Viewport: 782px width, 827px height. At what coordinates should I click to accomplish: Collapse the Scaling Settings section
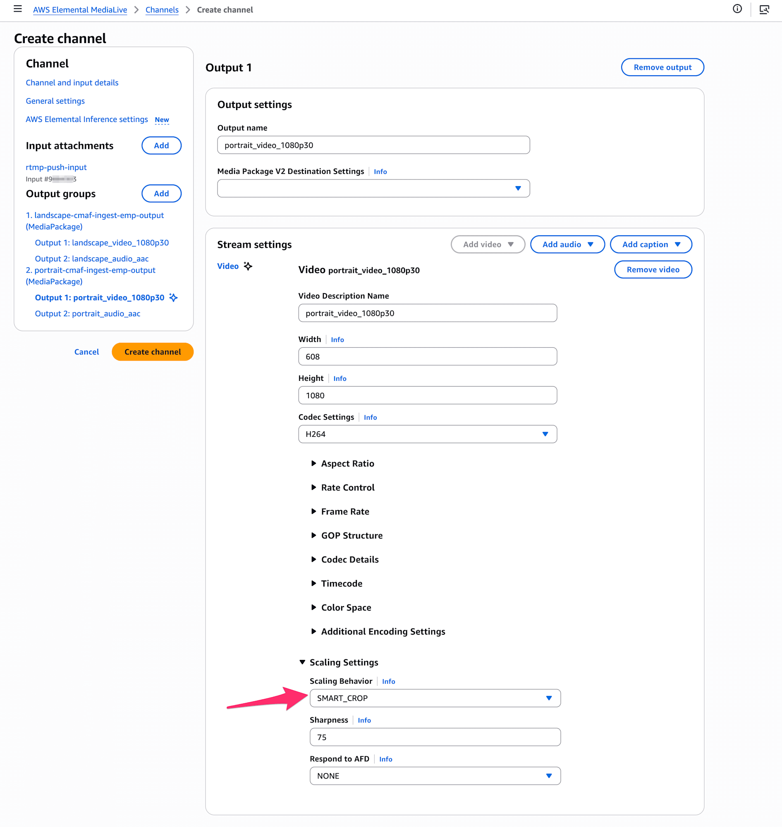click(344, 662)
